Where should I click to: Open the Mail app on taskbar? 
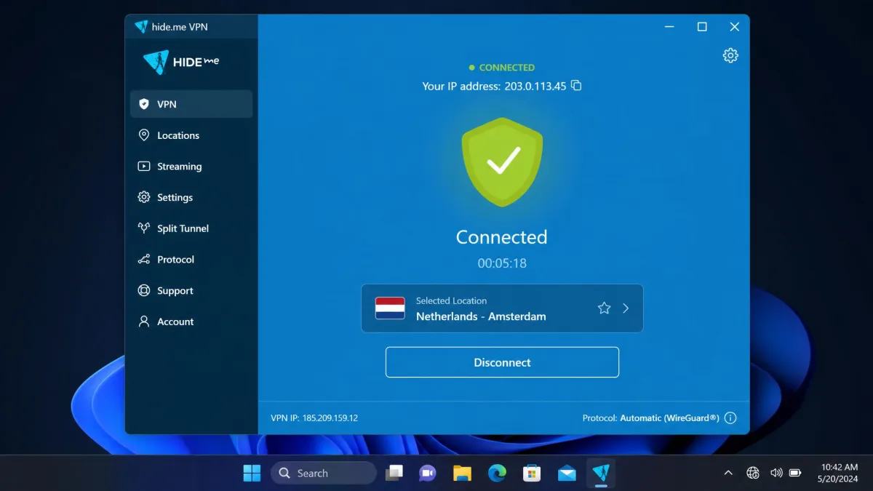[x=567, y=474]
